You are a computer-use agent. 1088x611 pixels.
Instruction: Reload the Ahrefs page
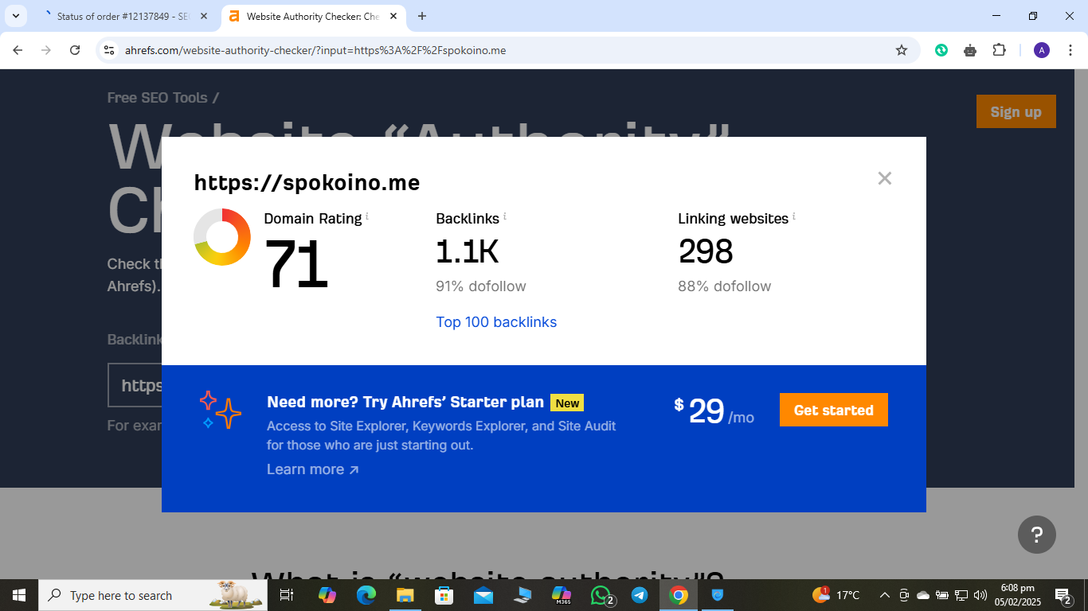point(76,49)
